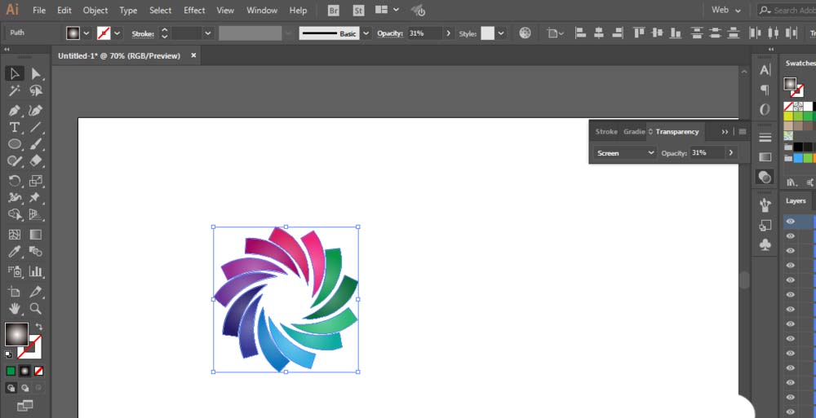Open the Character panel icon
816x418 pixels.
(x=765, y=70)
